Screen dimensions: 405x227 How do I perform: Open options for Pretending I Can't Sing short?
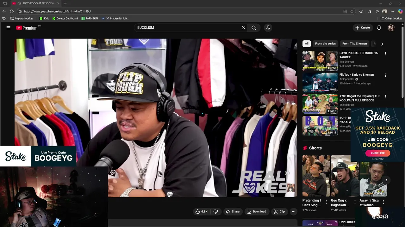pyautogui.click(x=326, y=202)
